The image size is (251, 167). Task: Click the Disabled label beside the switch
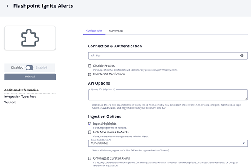tap(17, 67)
